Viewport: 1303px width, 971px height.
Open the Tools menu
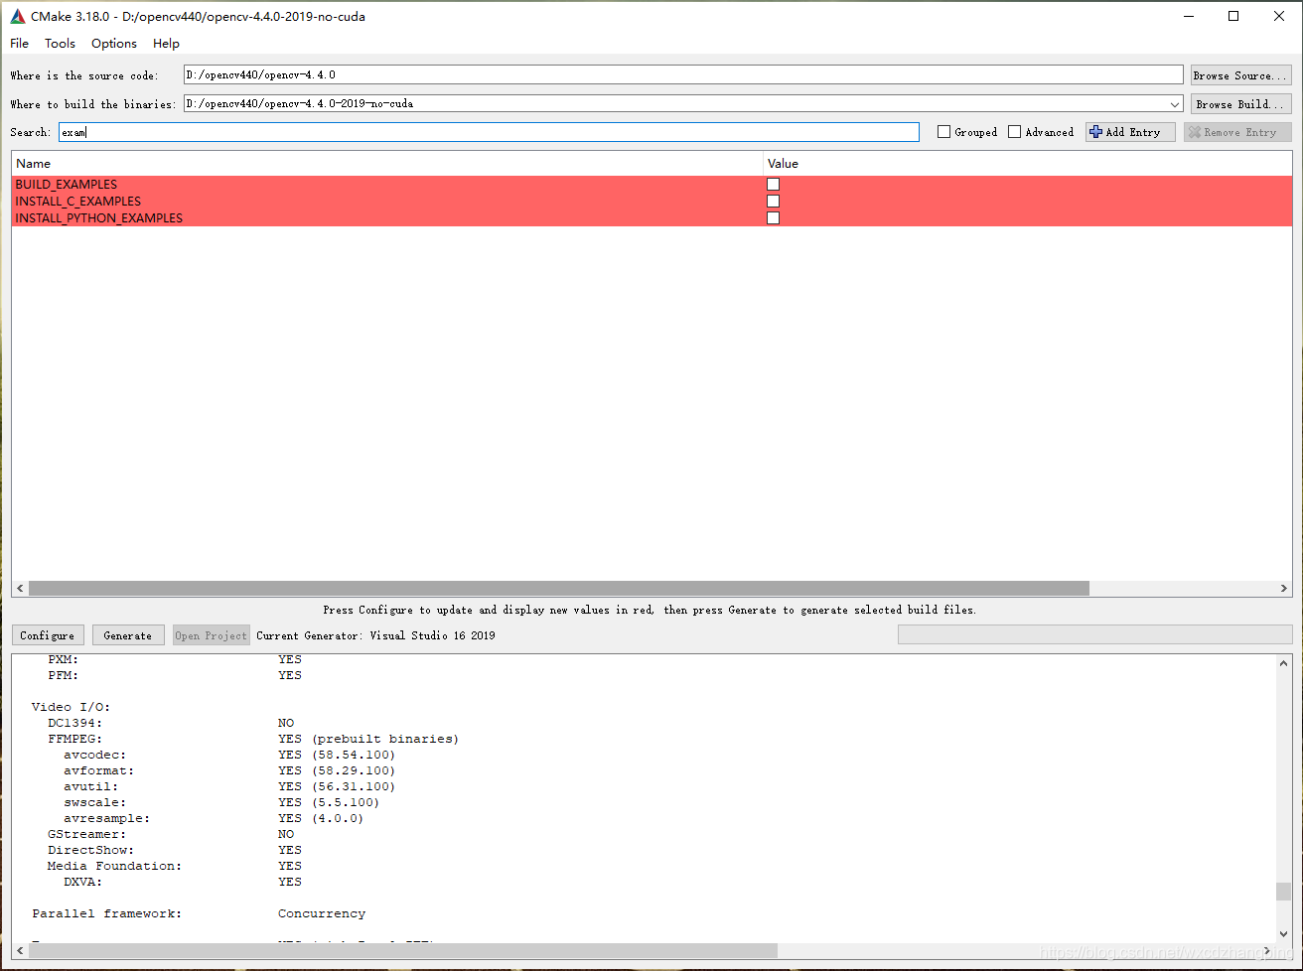click(x=60, y=44)
